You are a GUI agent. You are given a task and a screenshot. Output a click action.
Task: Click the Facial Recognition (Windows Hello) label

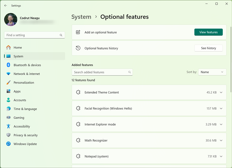108,108
